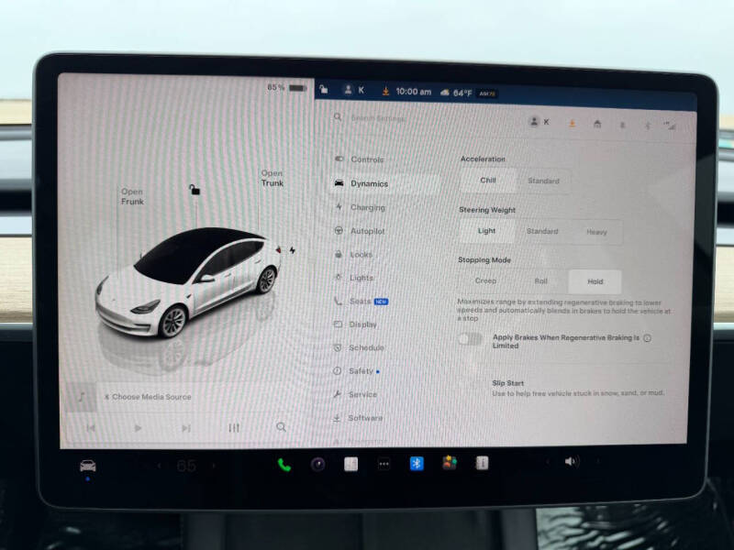Tap the play control in the media bar
Viewport: 734px width, 550px height.
pos(138,428)
